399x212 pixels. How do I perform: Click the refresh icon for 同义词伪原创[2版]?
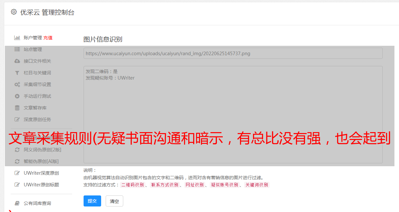tap(17, 150)
